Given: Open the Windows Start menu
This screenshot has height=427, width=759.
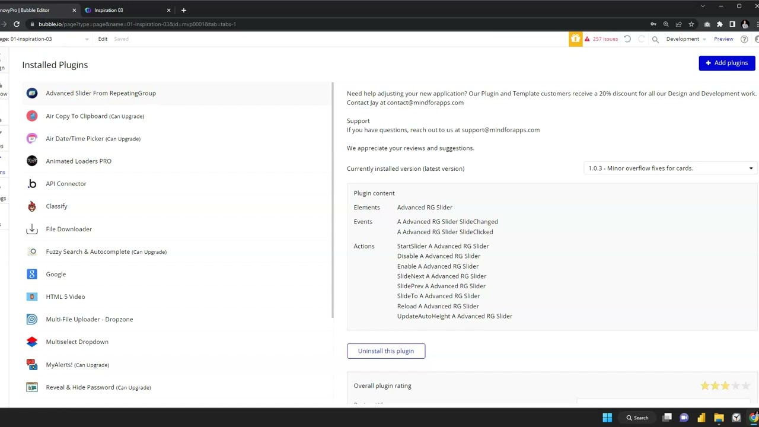Looking at the screenshot, I should pyautogui.click(x=607, y=418).
